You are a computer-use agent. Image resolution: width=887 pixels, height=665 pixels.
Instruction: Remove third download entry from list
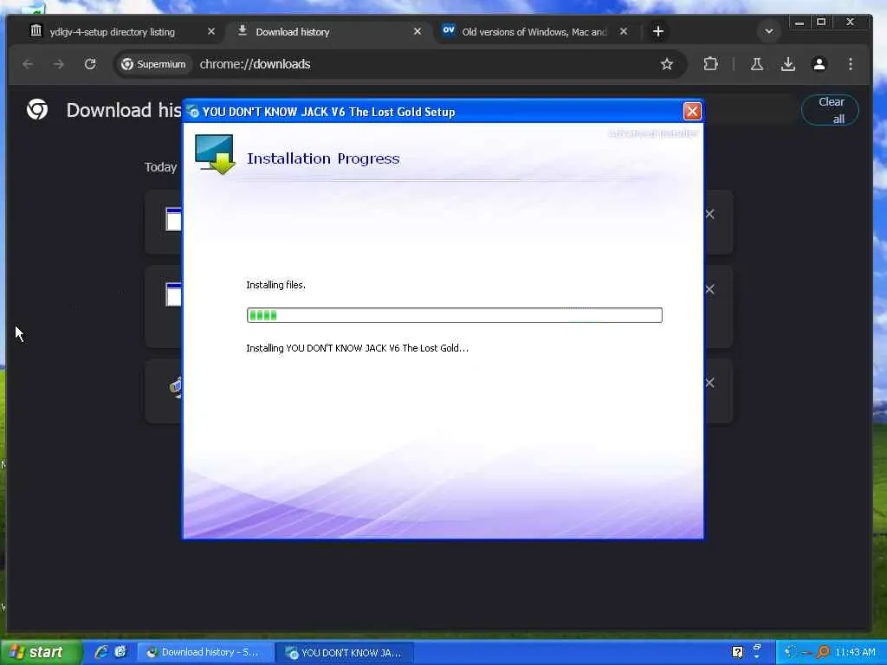coord(710,383)
